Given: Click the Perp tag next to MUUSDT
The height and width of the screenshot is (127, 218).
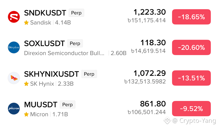Looking at the screenshot, I should tap(67, 105).
